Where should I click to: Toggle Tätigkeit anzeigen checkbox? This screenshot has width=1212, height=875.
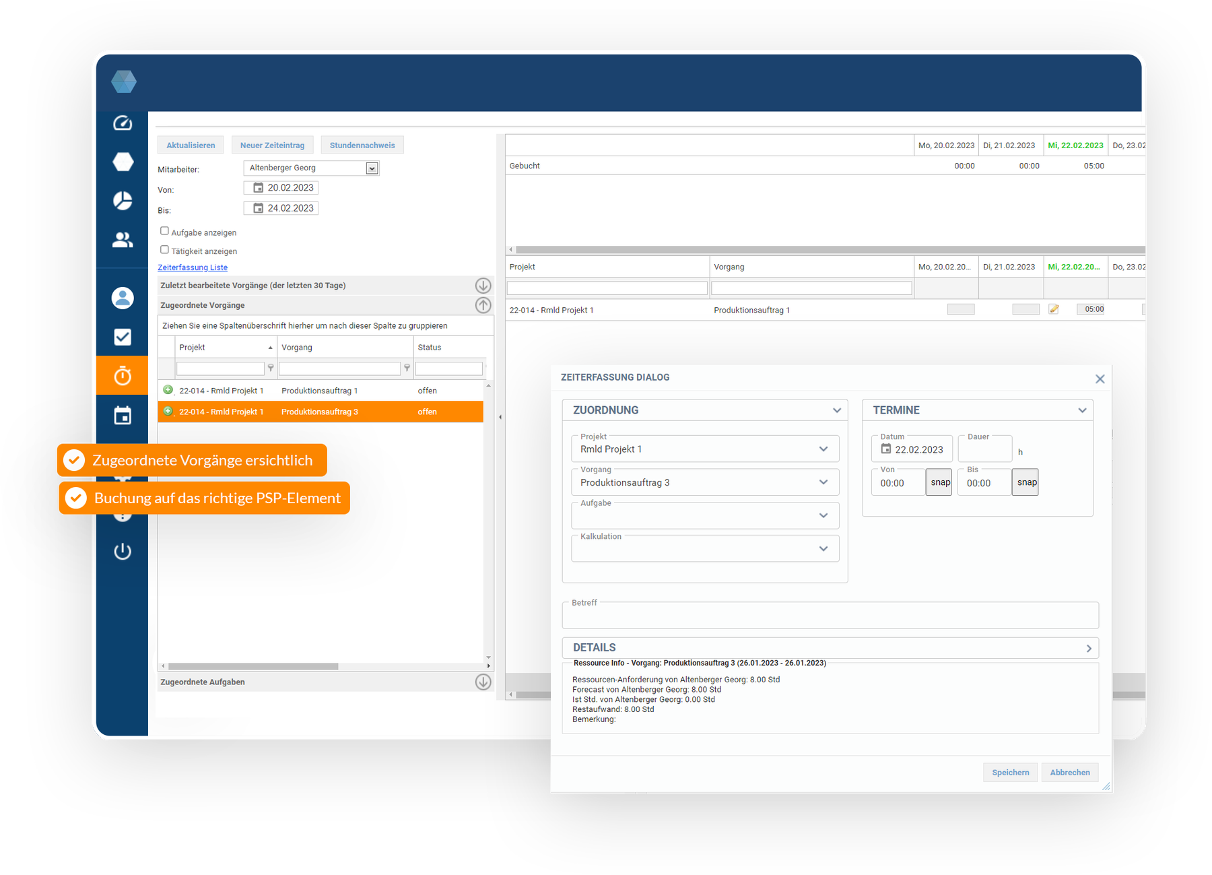pos(164,250)
